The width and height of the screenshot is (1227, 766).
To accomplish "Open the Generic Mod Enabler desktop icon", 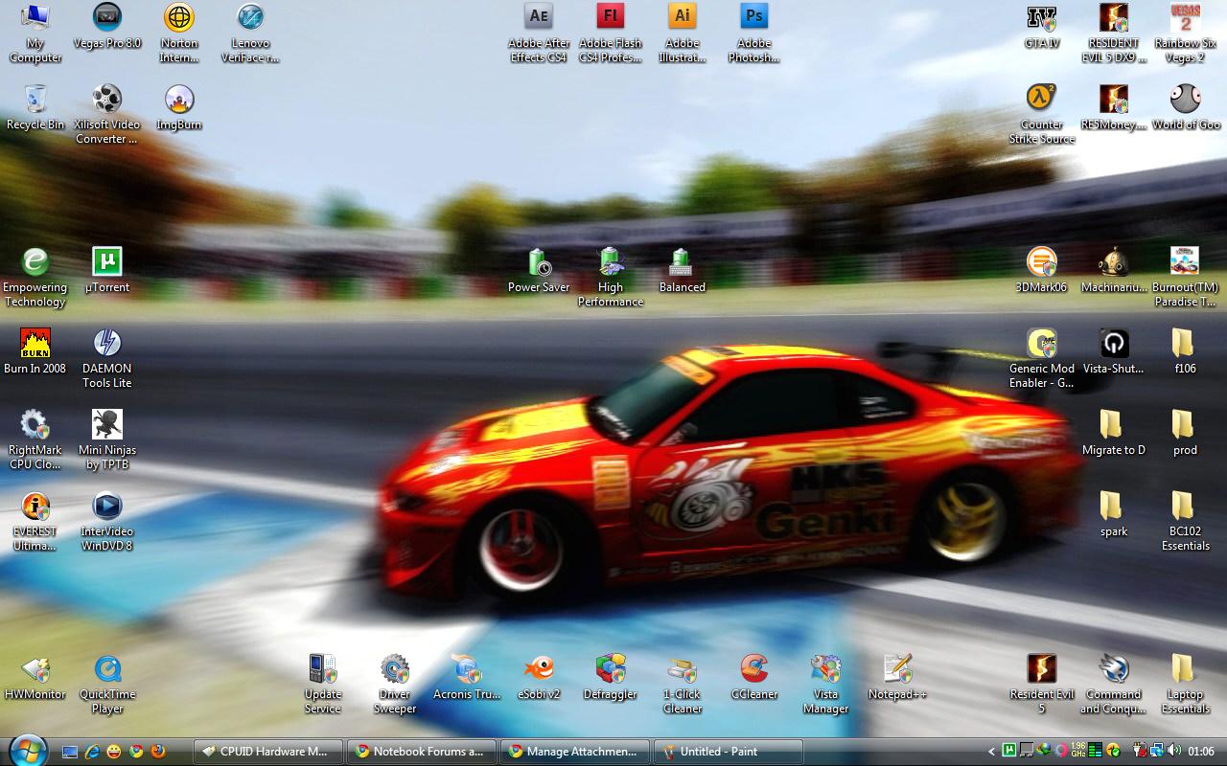I will 1042,358.
